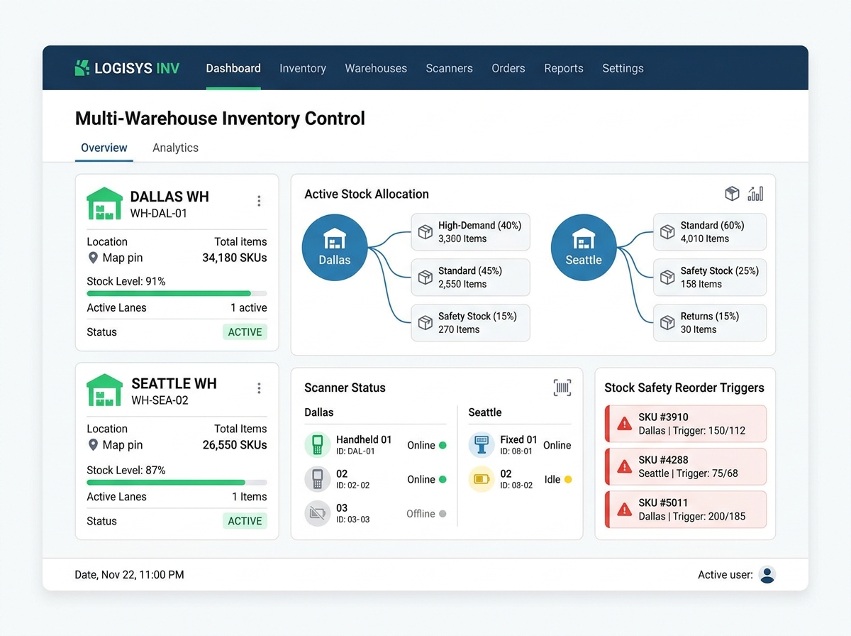Click the '34,180 SKUs' total value

[235, 258]
